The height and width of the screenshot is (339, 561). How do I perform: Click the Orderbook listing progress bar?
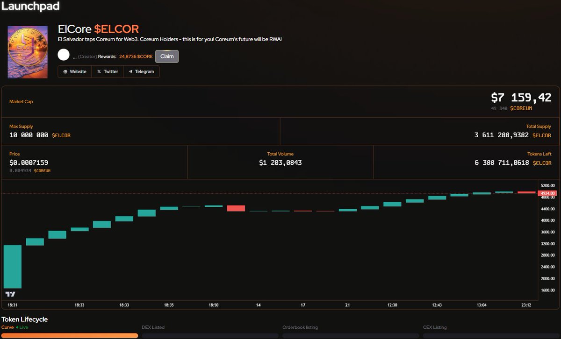351,335
